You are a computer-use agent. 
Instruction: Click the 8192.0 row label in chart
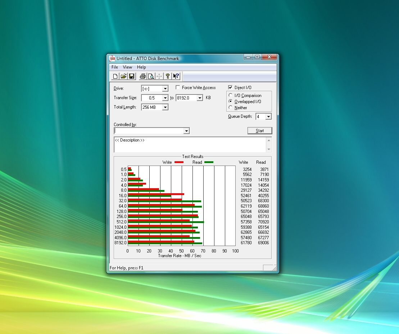point(121,242)
